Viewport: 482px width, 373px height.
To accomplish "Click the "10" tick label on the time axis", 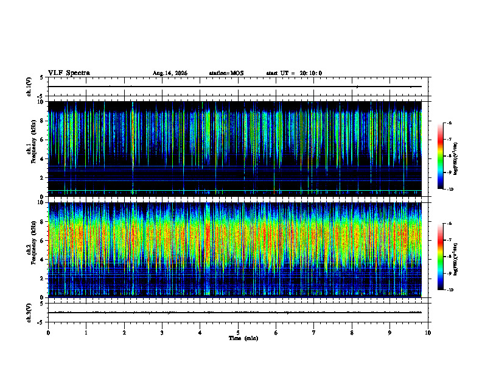I will (428, 333).
